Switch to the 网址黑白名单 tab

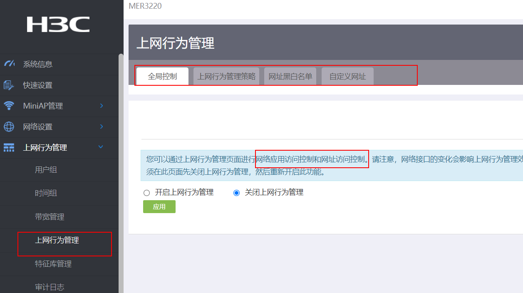tap(290, 77)
